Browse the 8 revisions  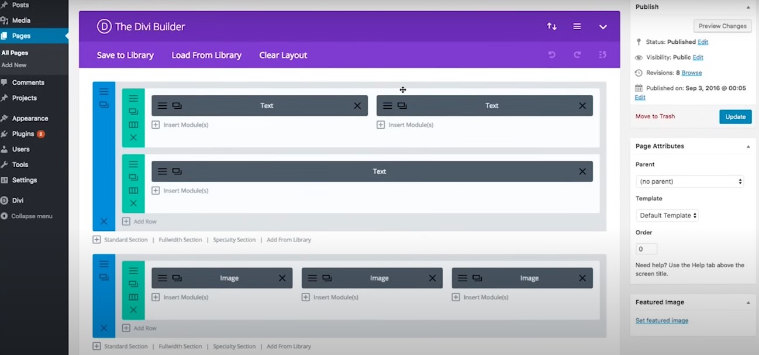[692, 73]
